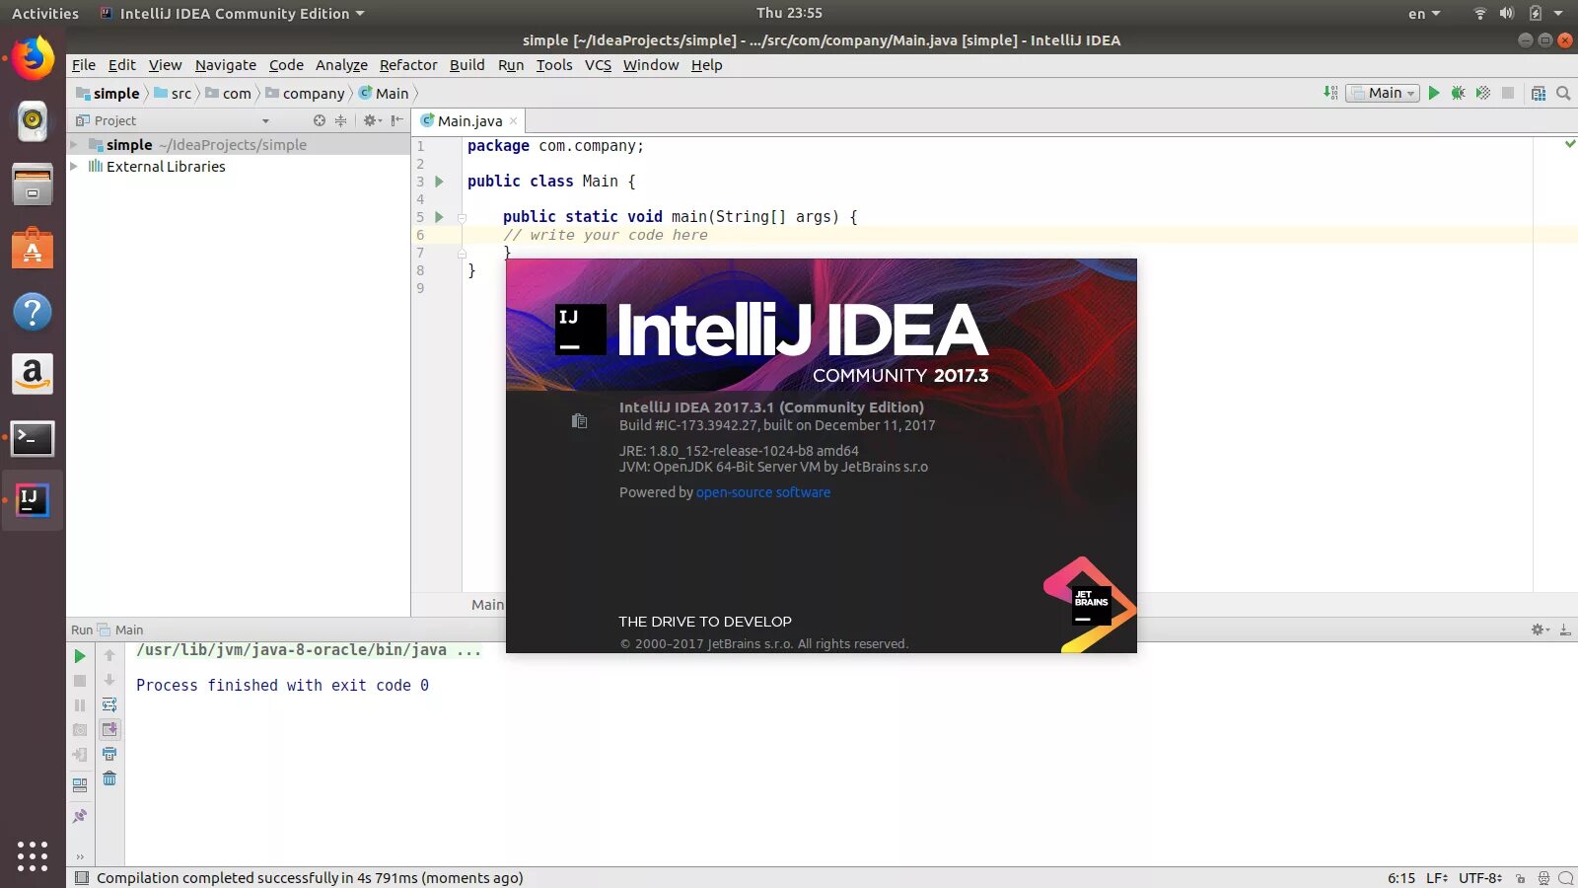
Task: Toggle read-only lock in status bar
Action: pyautogui.click(x=1521, y=878)
